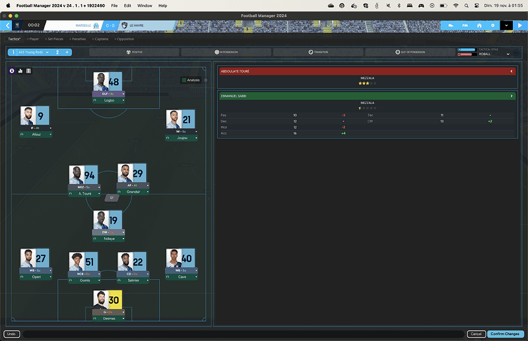Image resolution: width=528 pixels, height=341 pixels.
Task: Click the mentality ball icon next to Positive
Action: coord(128,52)
